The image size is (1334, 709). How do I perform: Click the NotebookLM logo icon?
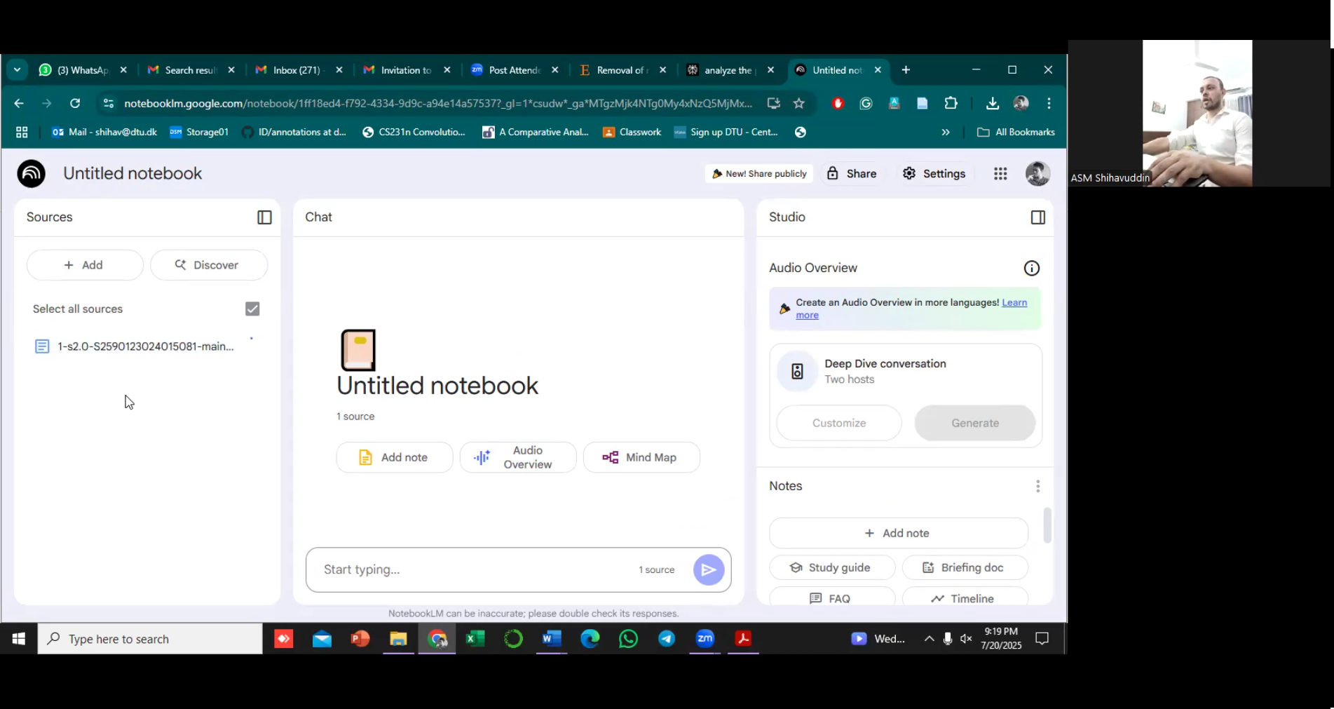(32, 174)
